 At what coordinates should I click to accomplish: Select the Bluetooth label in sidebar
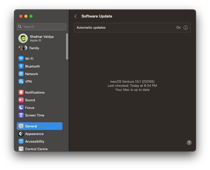tap(33, 66)
